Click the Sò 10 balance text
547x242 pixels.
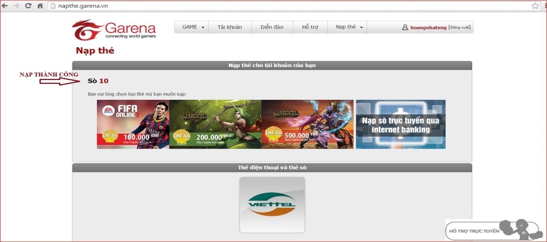coord(98,81)
